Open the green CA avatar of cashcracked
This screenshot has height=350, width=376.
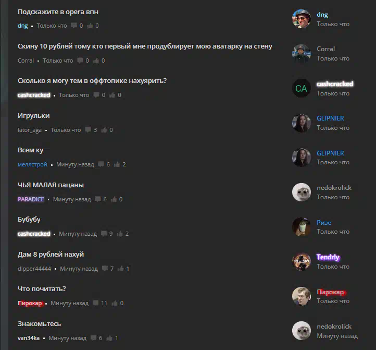(x=302, y=88)
